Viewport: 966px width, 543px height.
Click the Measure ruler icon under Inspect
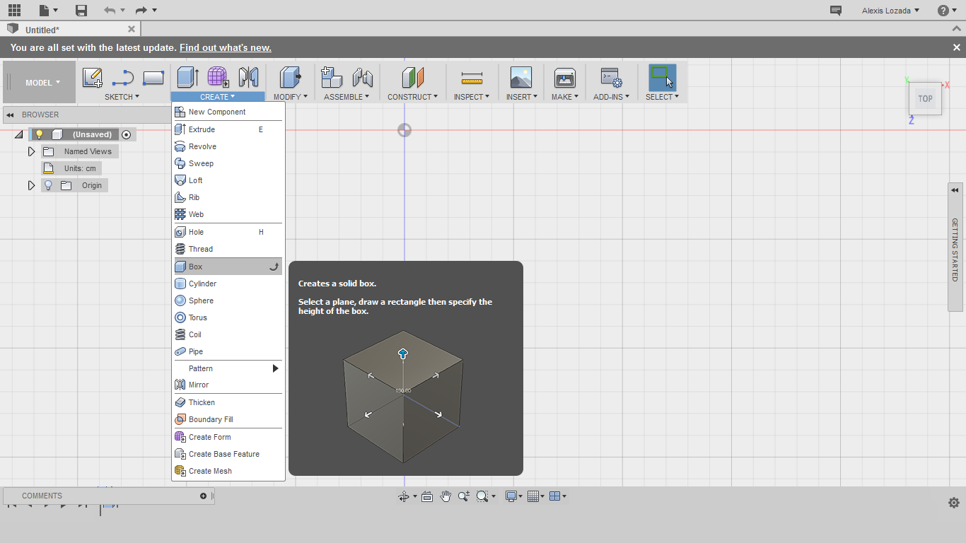(471, 77)
